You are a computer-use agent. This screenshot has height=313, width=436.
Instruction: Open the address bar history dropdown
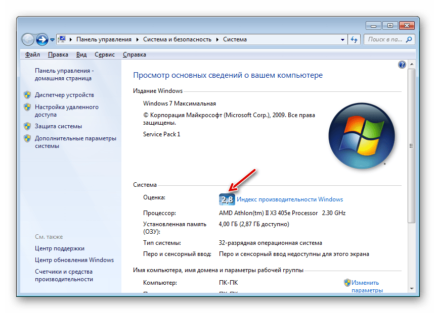[342, 40]
